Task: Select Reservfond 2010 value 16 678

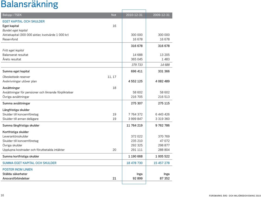Action: [x=138, y=39]
